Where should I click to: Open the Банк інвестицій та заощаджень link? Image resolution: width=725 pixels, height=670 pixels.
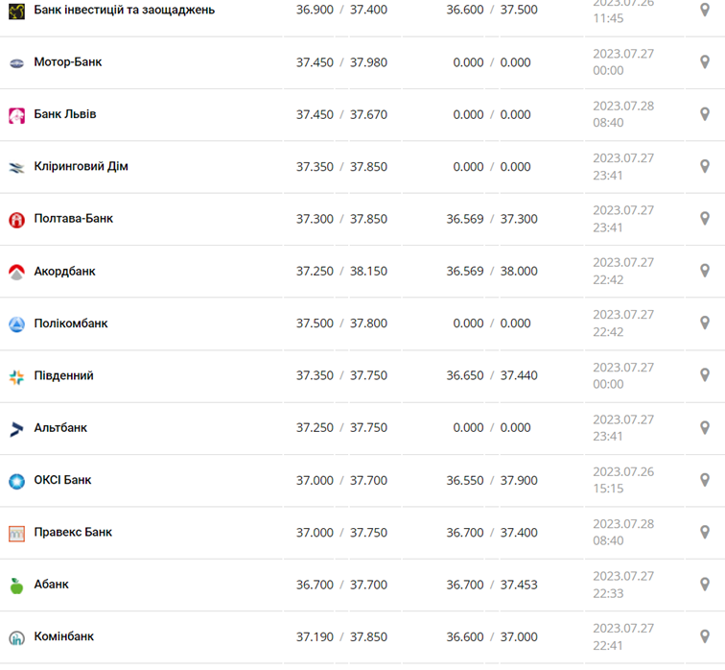click(124, 10)
